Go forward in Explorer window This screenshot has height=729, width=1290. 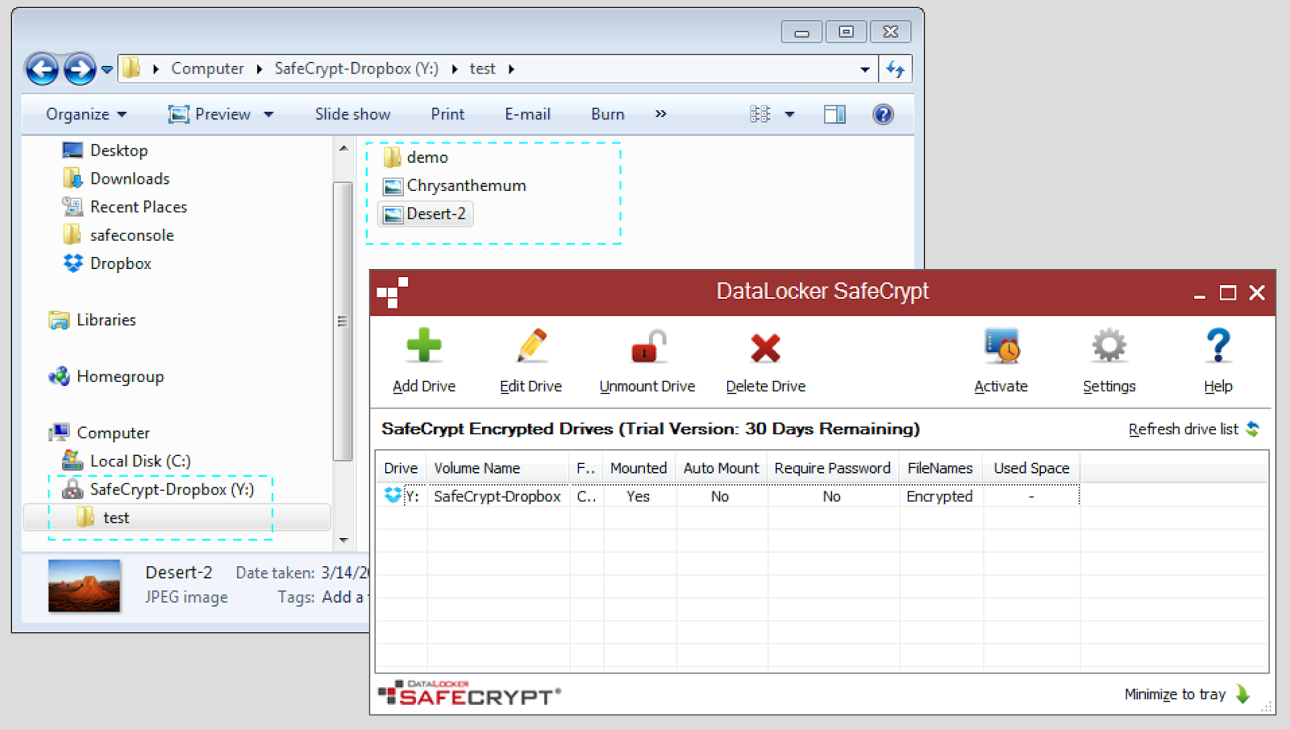pyautogui.click(x=79, y=69)
